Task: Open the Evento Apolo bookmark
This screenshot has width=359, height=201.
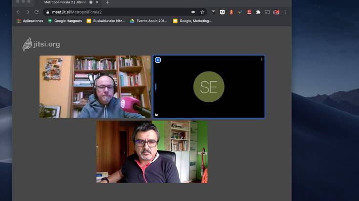Action: click(148, 21)
